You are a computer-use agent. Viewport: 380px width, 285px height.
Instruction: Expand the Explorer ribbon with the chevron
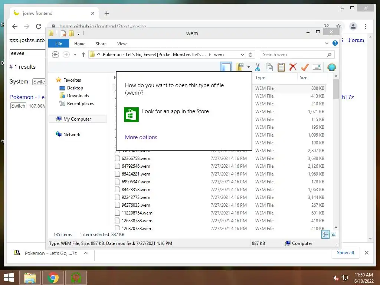tap(327, 43)
